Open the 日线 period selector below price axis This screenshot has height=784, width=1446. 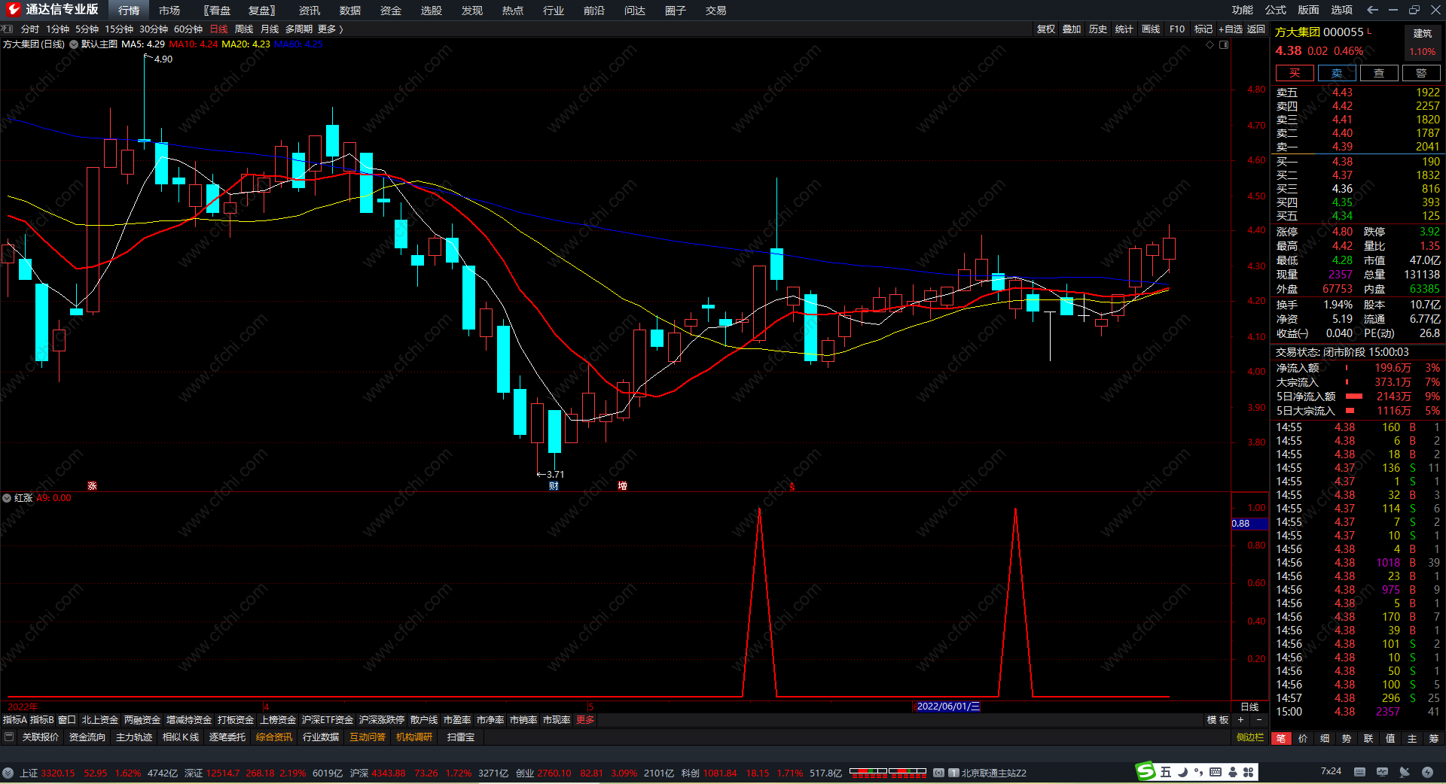click(1249, 707)
